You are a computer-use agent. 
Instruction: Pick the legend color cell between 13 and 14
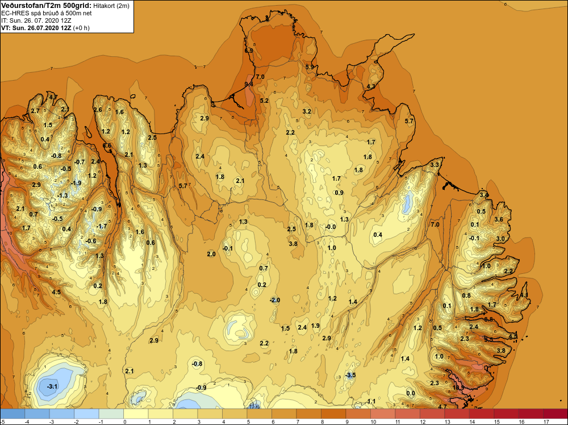coord(457,414)
